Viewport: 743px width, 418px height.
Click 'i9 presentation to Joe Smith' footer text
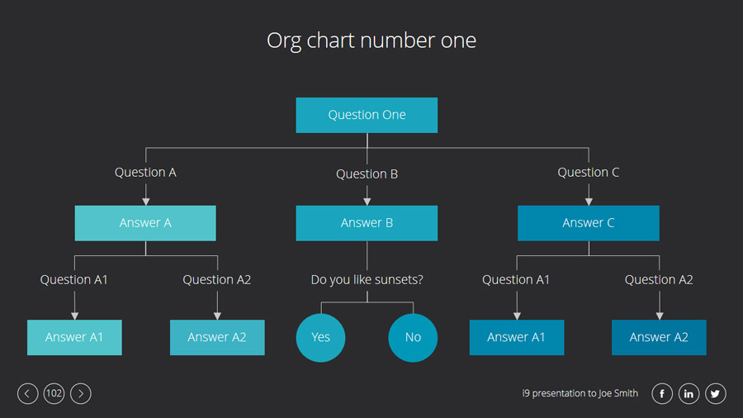(x=580, y=393)
